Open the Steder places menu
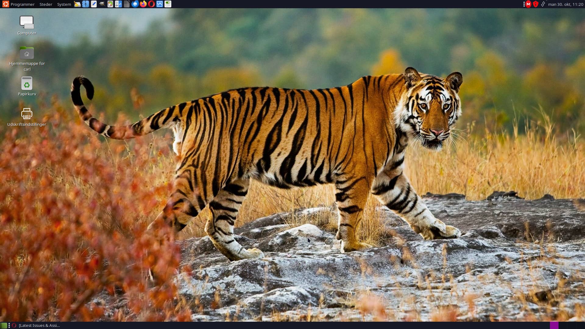The height and width of the screenshot is (329, 585). pyautogui.click(x=46, y=4)
